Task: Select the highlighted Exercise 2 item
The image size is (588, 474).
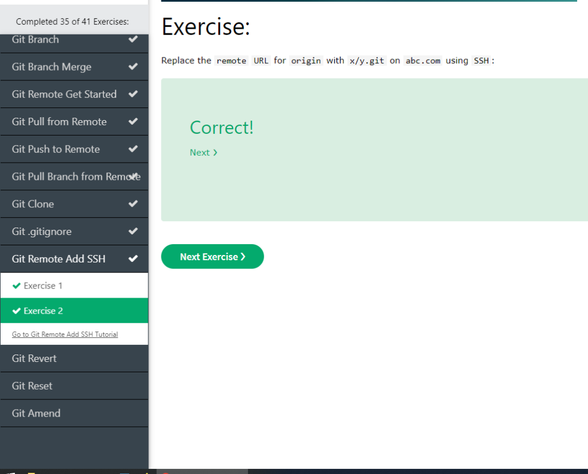Action: point(74,311)
